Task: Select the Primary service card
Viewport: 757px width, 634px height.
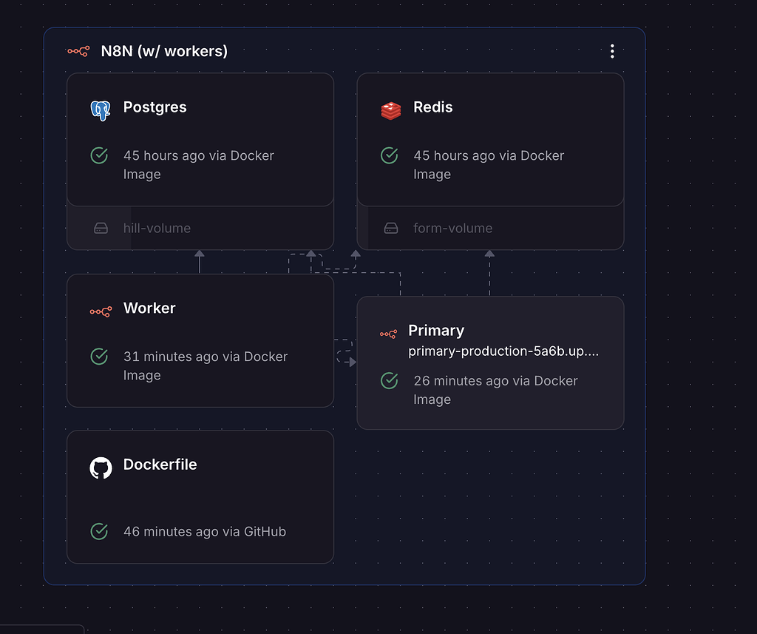Action: pos(490,362)
